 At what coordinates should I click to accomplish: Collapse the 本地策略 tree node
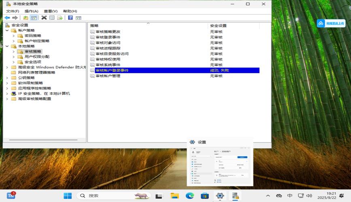tap(7, 46)
